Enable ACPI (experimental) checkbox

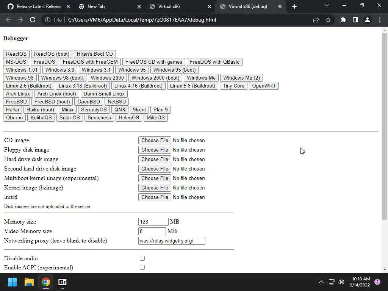142,268
